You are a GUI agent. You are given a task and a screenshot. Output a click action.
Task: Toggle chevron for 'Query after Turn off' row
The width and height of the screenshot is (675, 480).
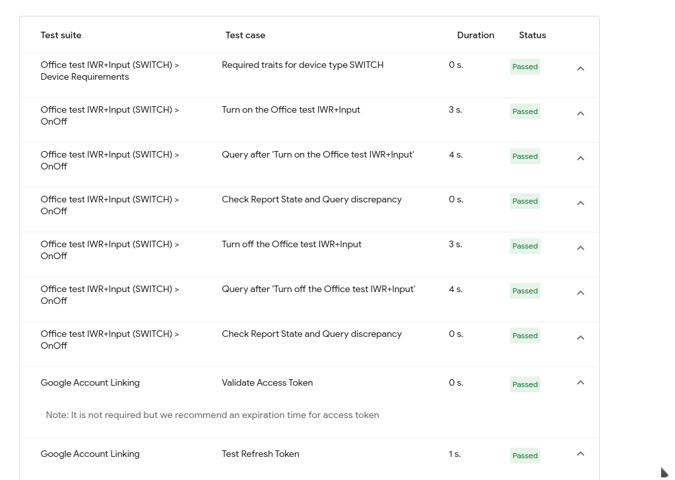tap(581, 293)
